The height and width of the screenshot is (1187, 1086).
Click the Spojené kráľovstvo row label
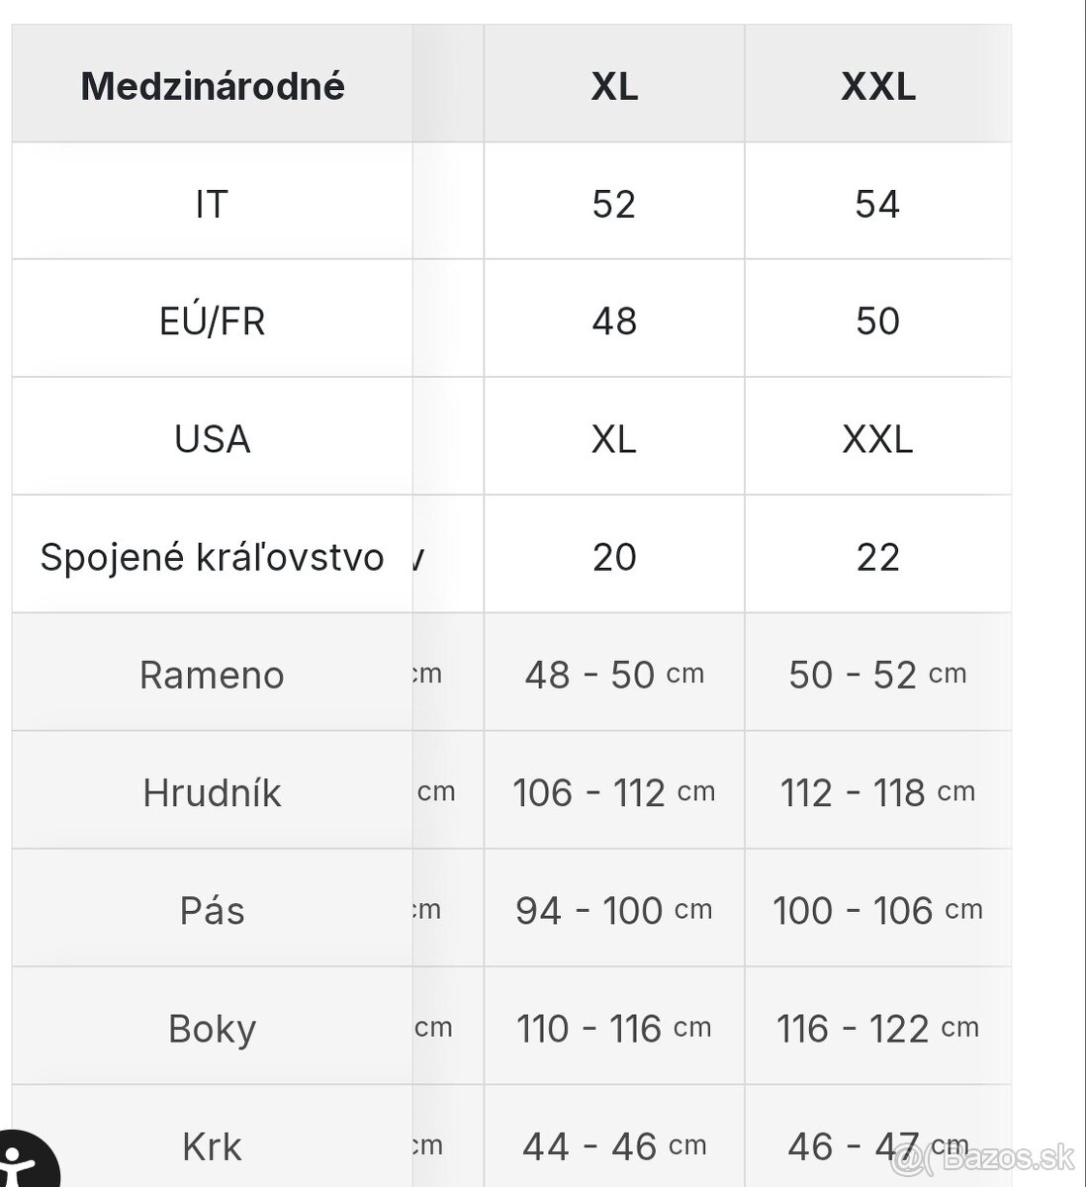tap(212, 557)
